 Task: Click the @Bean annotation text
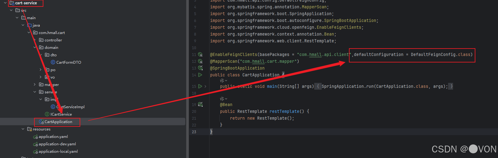(226, 105)
